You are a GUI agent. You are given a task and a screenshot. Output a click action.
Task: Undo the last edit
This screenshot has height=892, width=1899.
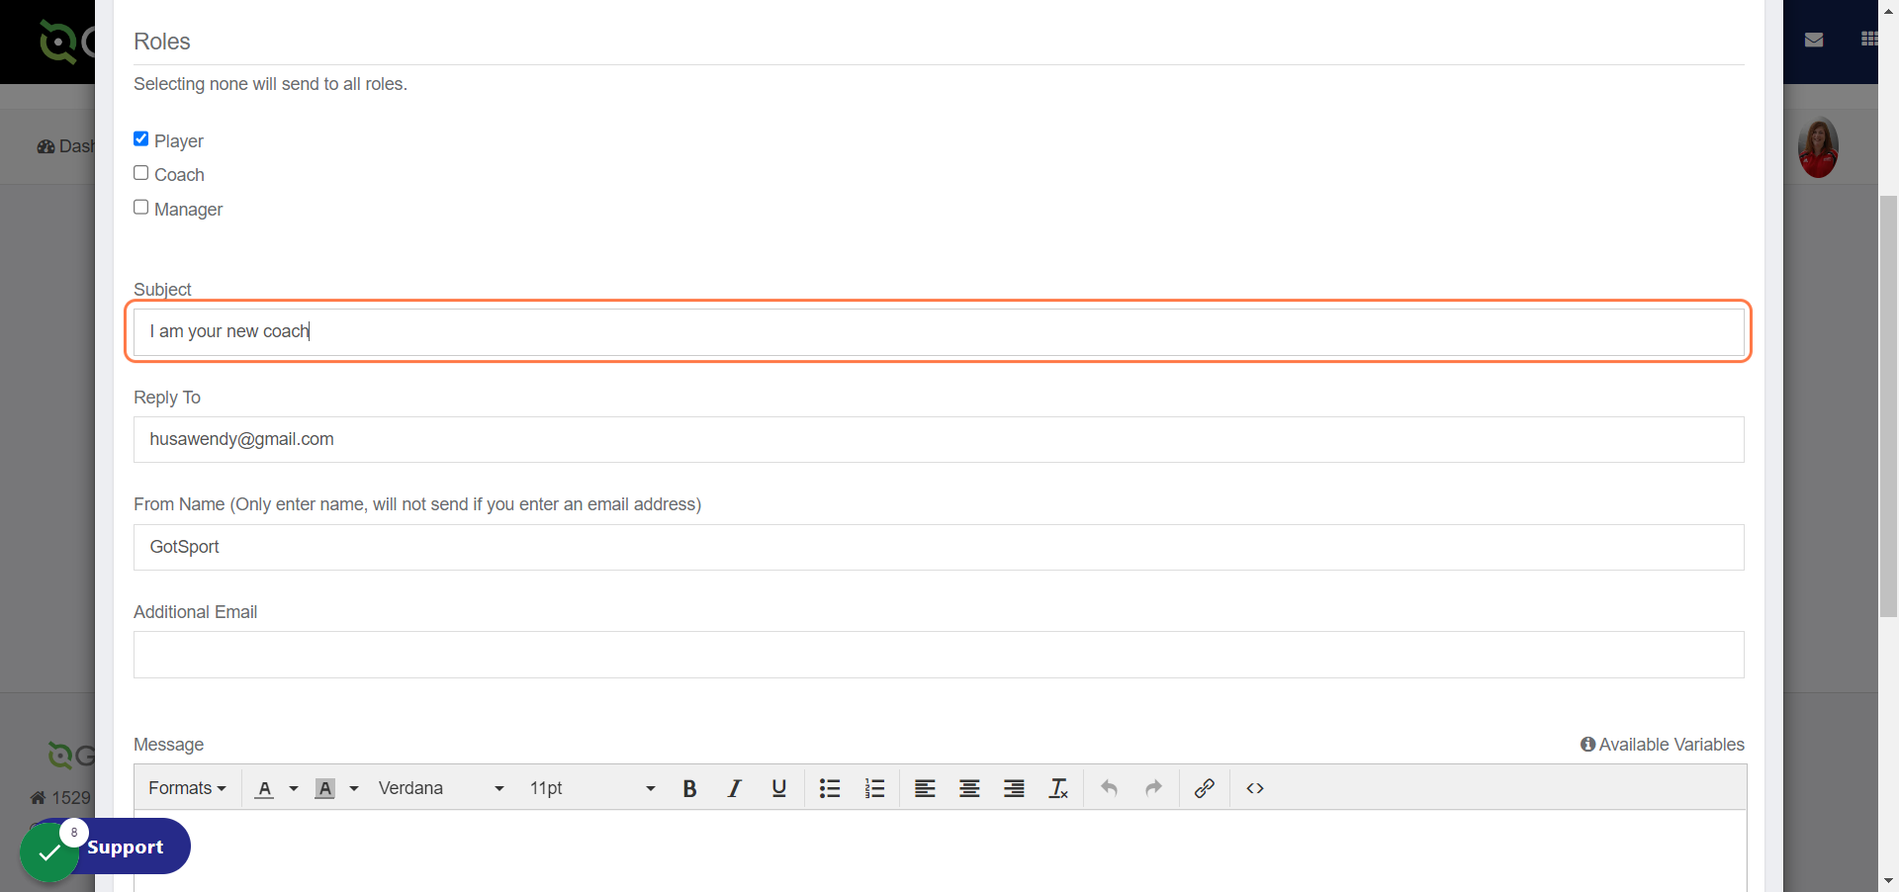tap(1109, 788)
